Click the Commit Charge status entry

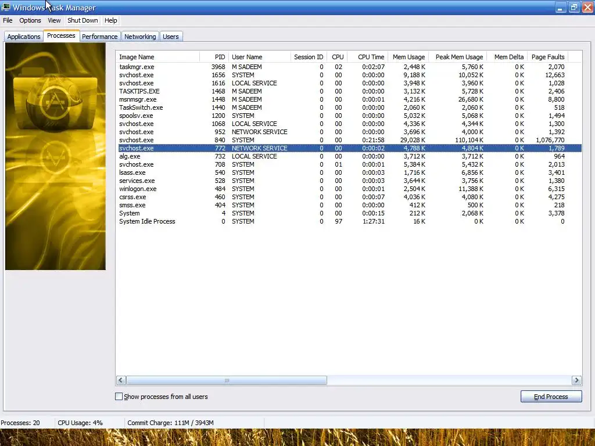[x=170, y=423]
